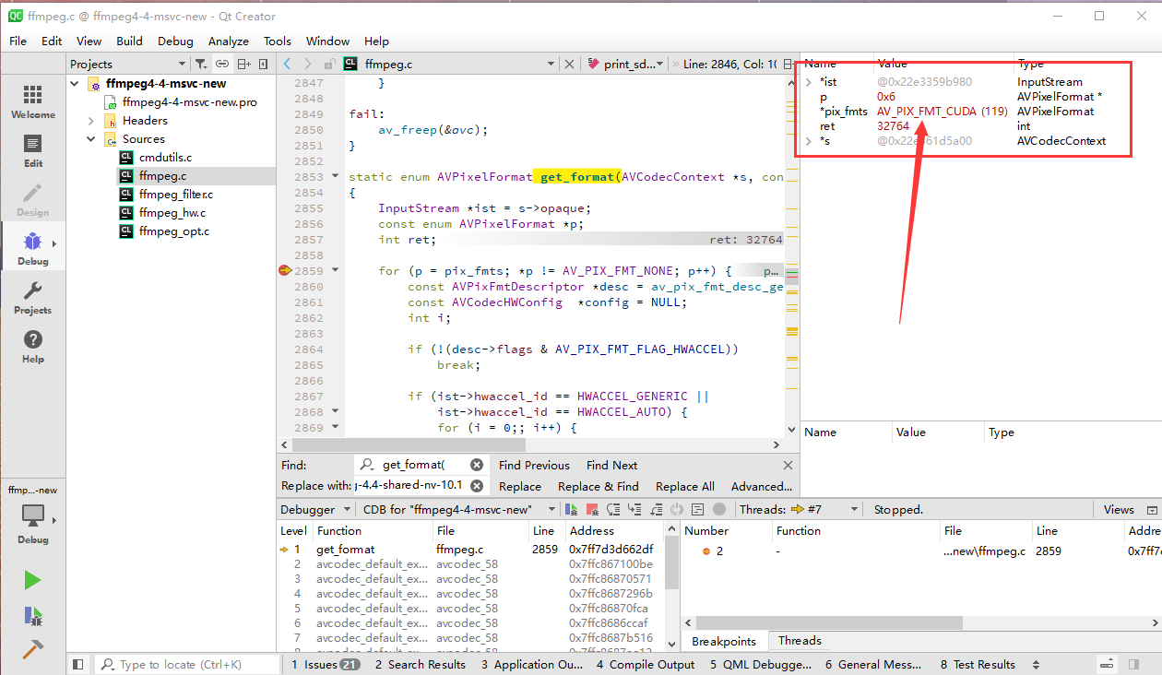The image size is (1162, 675).
Task: Click the Find Next button
Action: pos(611,465)
